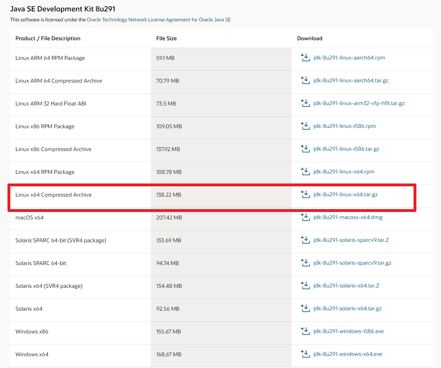This screenshot has width=441, height=368.
Task: Select macOS x64 description text
Action: 30,218
